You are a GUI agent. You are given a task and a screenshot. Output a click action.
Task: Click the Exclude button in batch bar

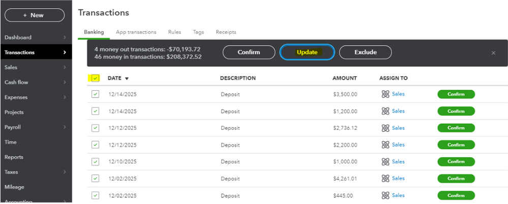tap(365, 52)
